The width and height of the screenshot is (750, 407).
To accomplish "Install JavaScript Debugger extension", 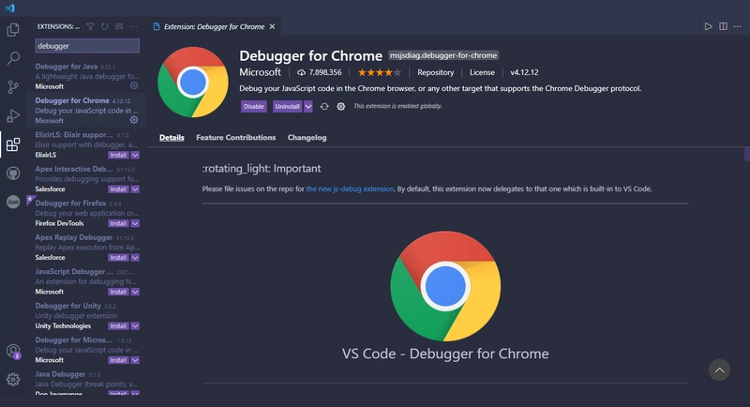I will [119, 292].
